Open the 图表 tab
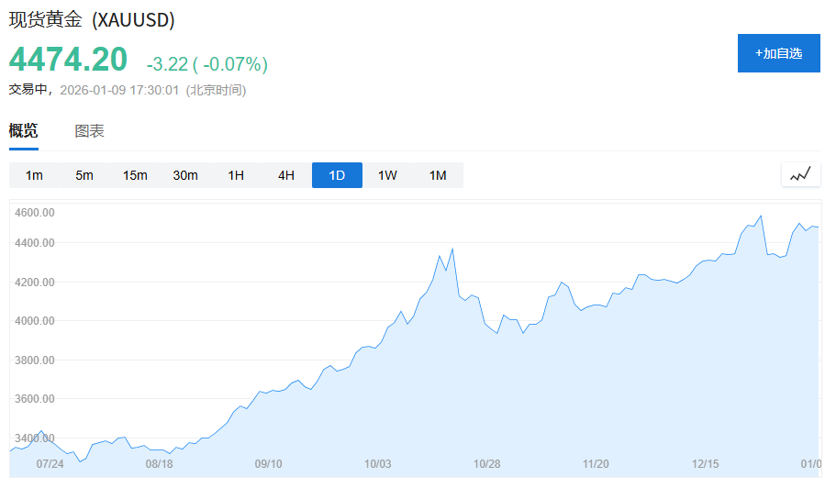Viewport: 836px width, 488px height. click(x=89, y=131)
